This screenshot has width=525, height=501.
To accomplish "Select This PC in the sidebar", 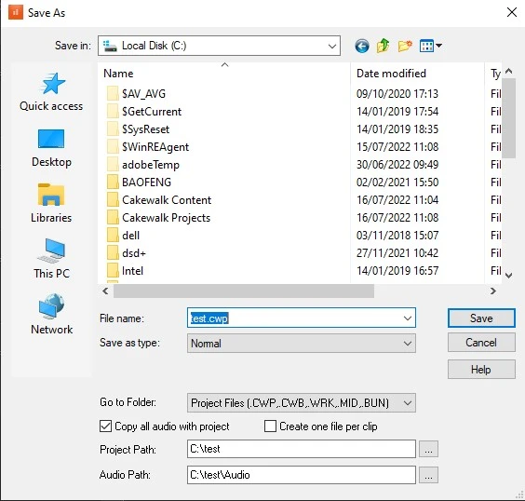I will [x=51, y=259].
